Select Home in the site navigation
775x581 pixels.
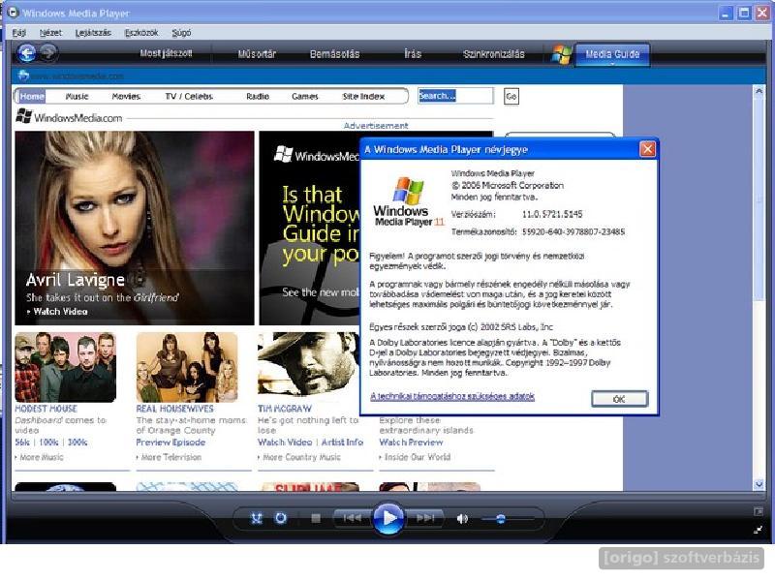[32, 96]
